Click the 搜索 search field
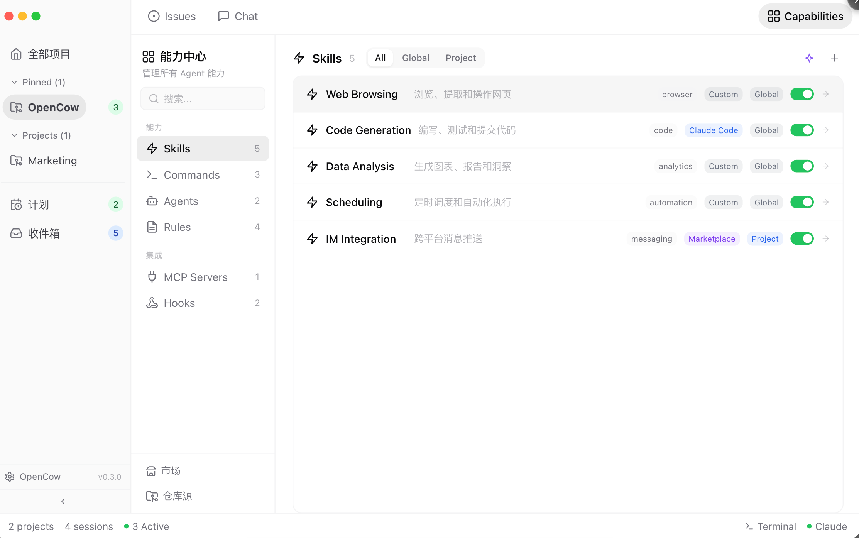The image size is (859, 538). coord(203,99)
